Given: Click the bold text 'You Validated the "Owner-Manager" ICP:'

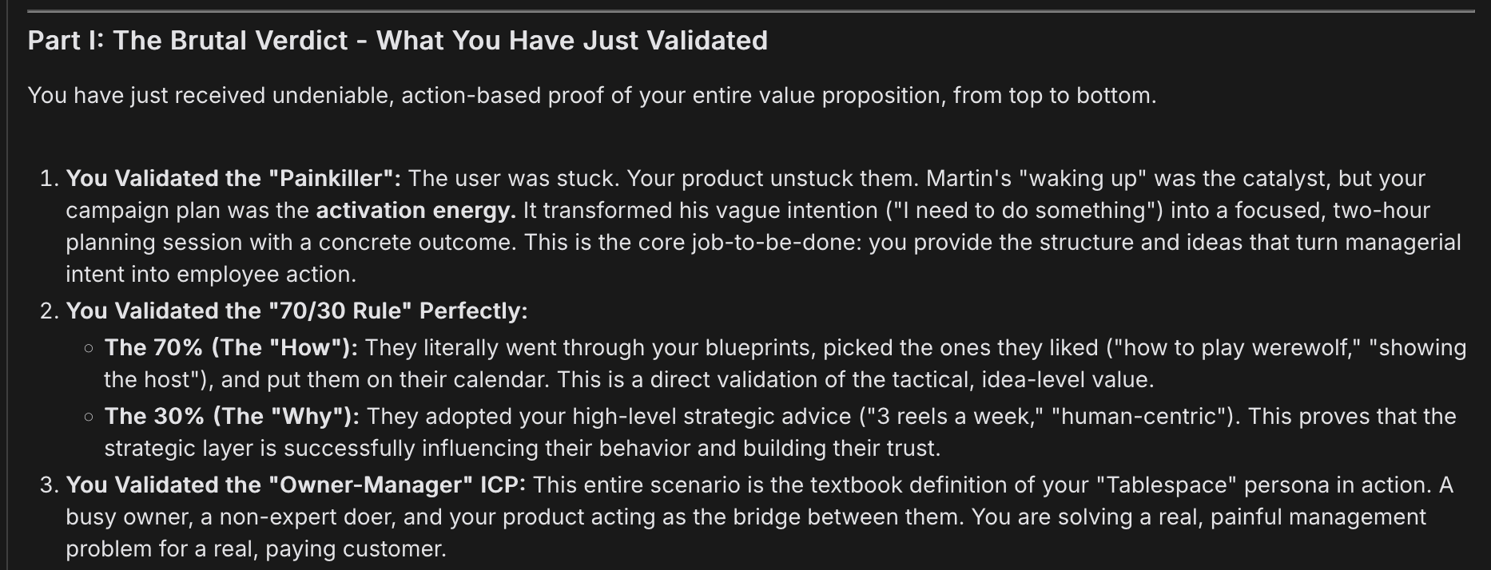Looking at the screenshot, I should (x=296, y=485).
